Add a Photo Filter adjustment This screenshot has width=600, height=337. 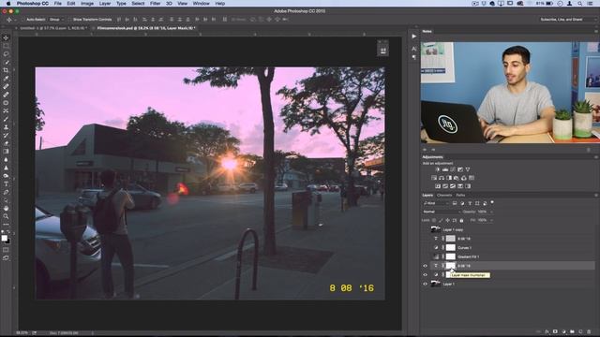pos(457,178)
